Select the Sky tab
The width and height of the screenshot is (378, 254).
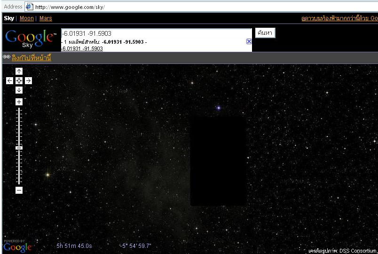pos(9,18)
